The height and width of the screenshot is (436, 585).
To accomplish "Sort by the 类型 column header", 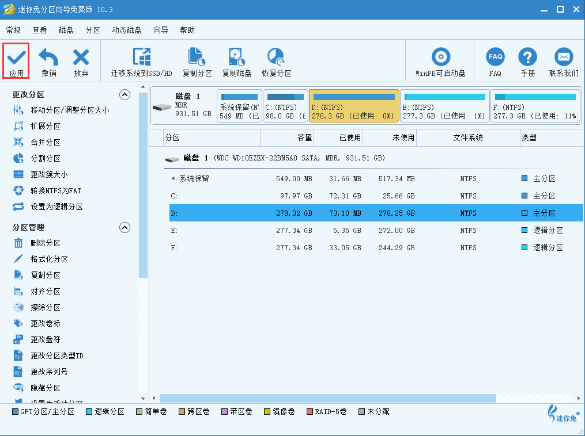I will [552, 138].
